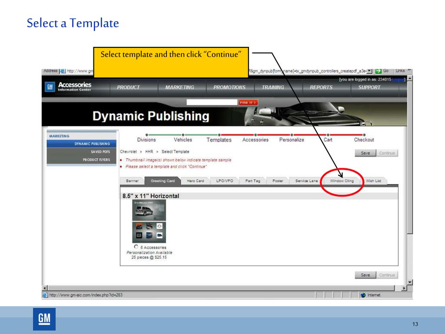Click the top Continue button

point(387,153)
